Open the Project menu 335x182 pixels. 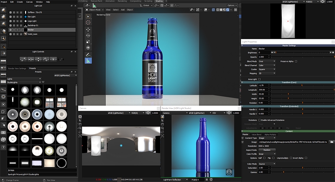tap(4, 2)
